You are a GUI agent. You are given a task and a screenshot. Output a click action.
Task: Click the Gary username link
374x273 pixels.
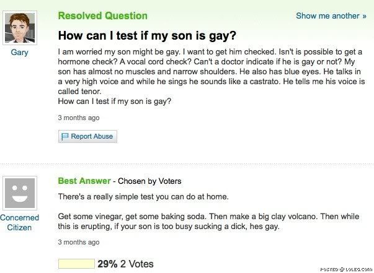click(x=20, y=53)
